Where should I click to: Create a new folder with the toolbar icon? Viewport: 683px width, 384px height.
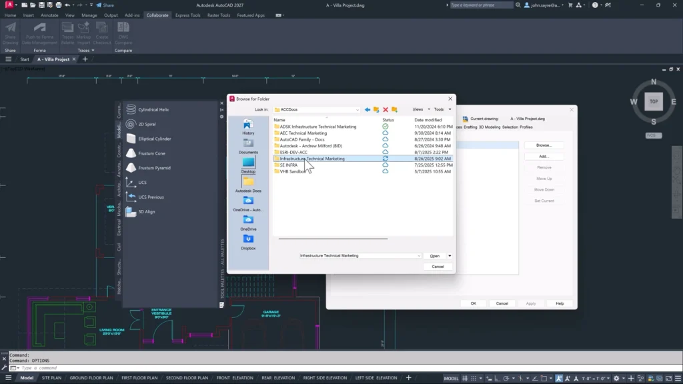pos(394,110)
